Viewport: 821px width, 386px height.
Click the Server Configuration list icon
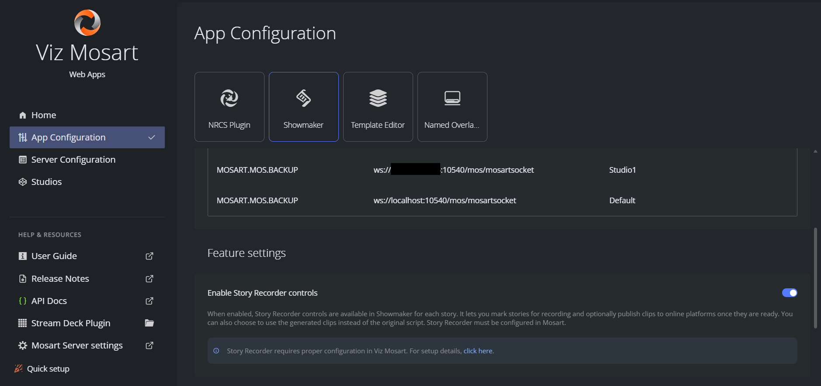click(x=23, y=160)
